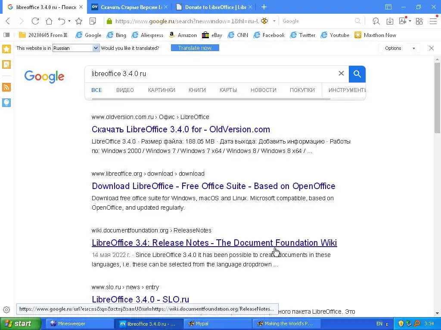The height and width of the screenshot is (330, 441).
Task: Expand the undo closed tab arrow
Action: [x=69, y=21]
